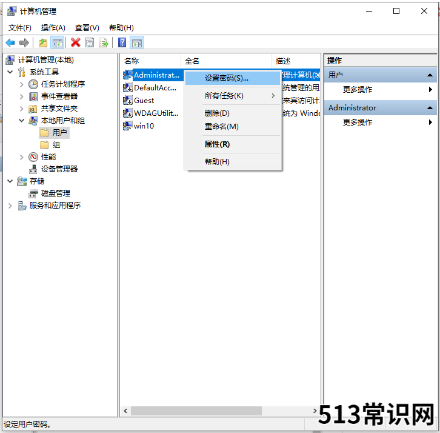440x433 pixels.
Task: Open 所有任务(K) submenu in context menu
Action: 233,96
